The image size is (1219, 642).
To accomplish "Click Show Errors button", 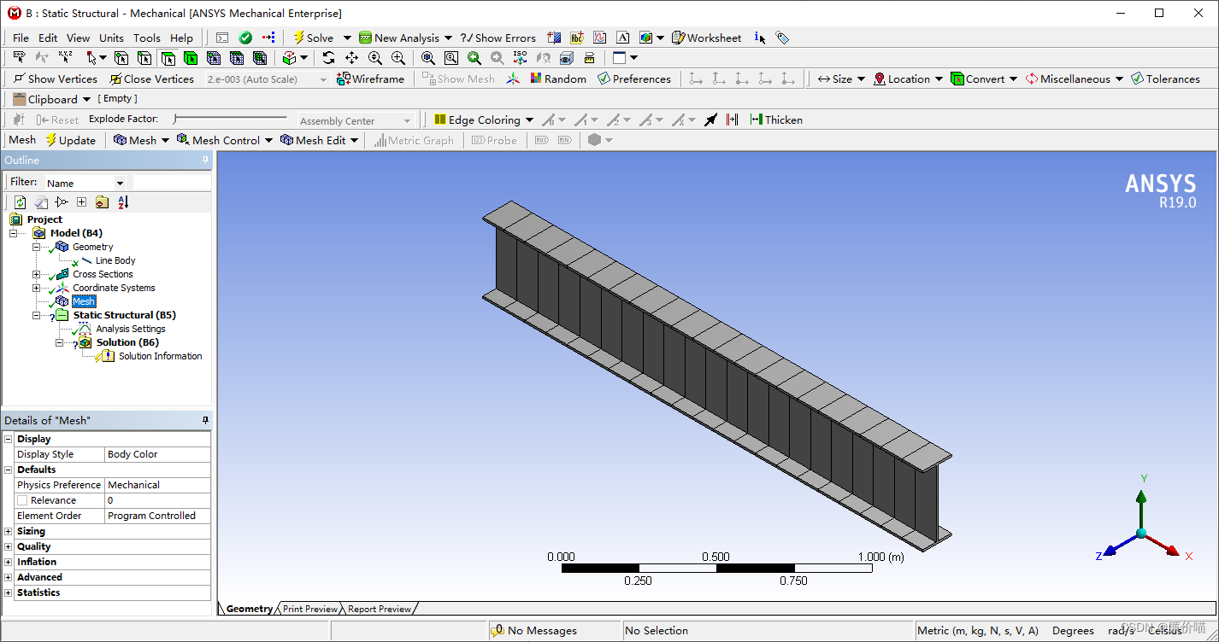I will tap(498, 38).
